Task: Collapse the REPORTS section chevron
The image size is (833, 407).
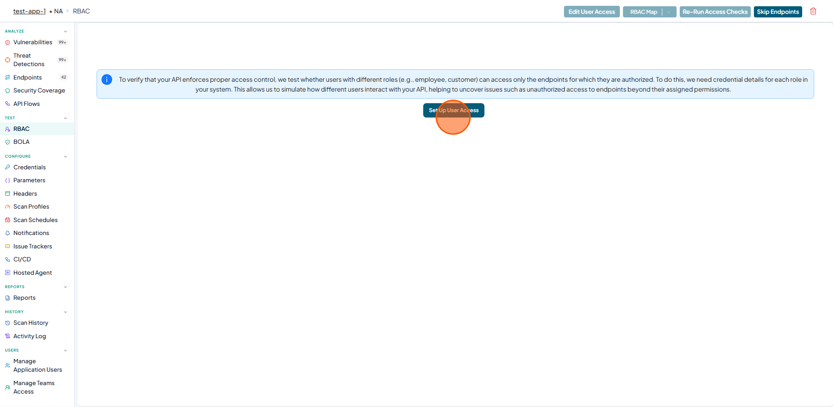Action: [65, 287]
